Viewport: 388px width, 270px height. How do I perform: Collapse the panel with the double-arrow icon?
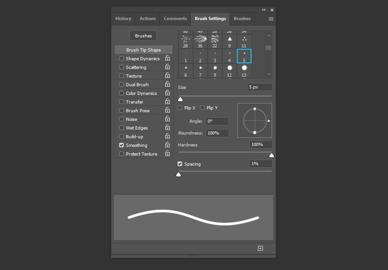[263, 10]
